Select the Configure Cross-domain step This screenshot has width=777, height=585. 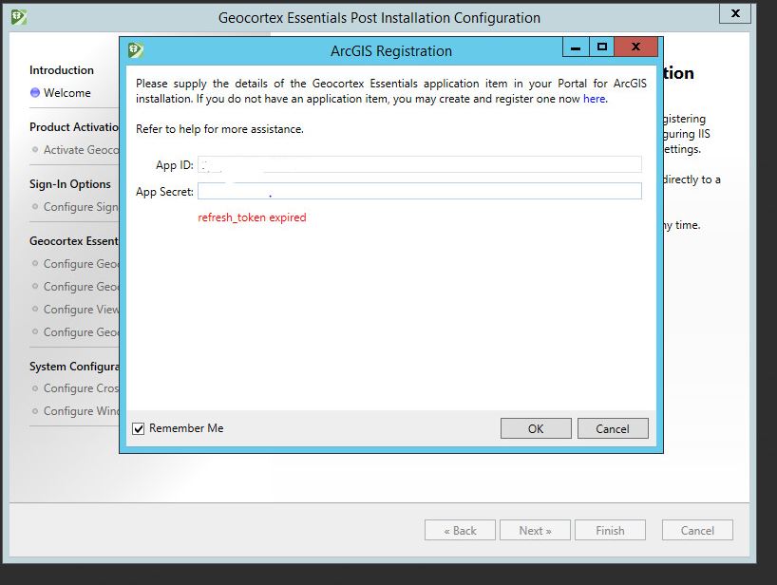coord(81,388)
